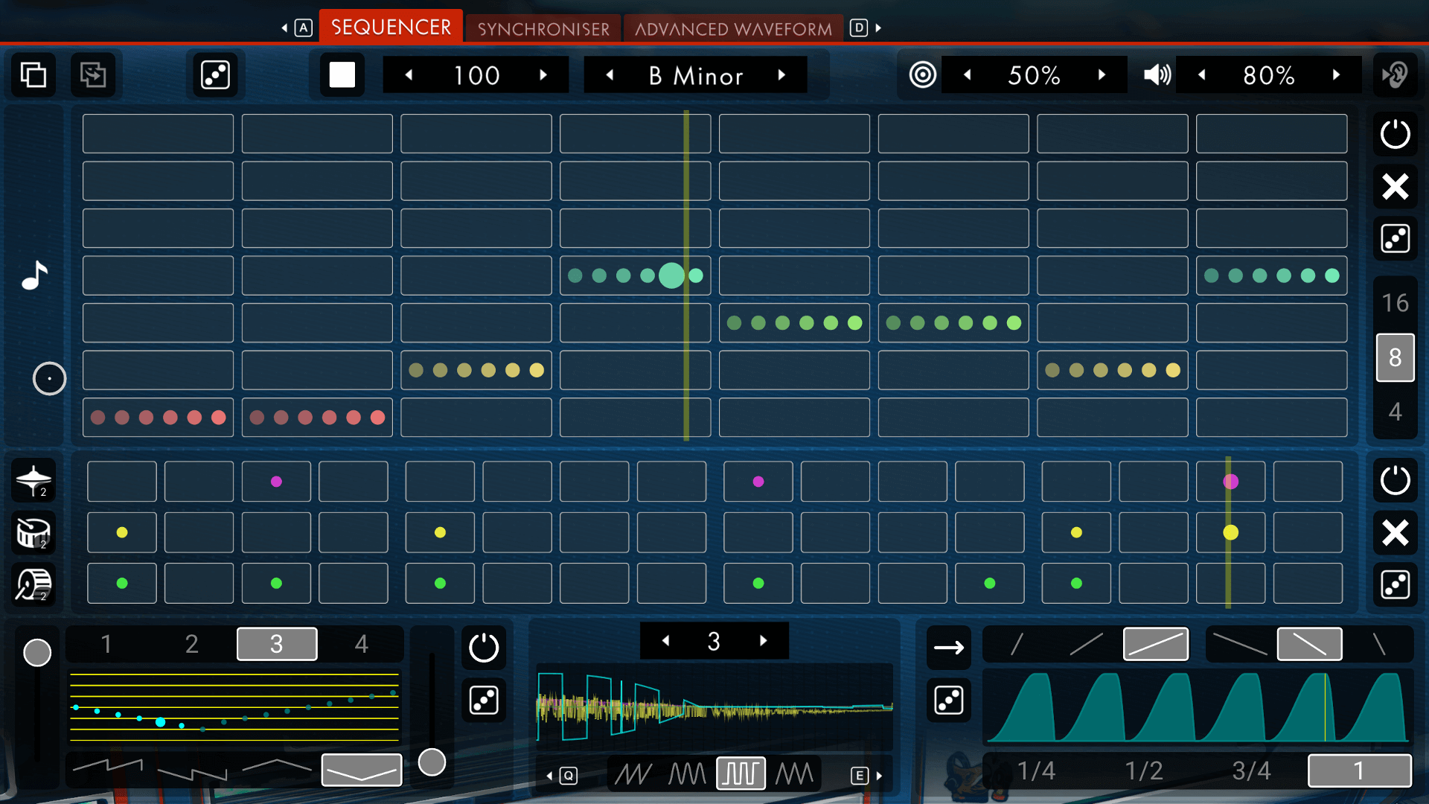The image size is (1429, 804).
Task: Select the snare drum track icon
Action: 33,532
